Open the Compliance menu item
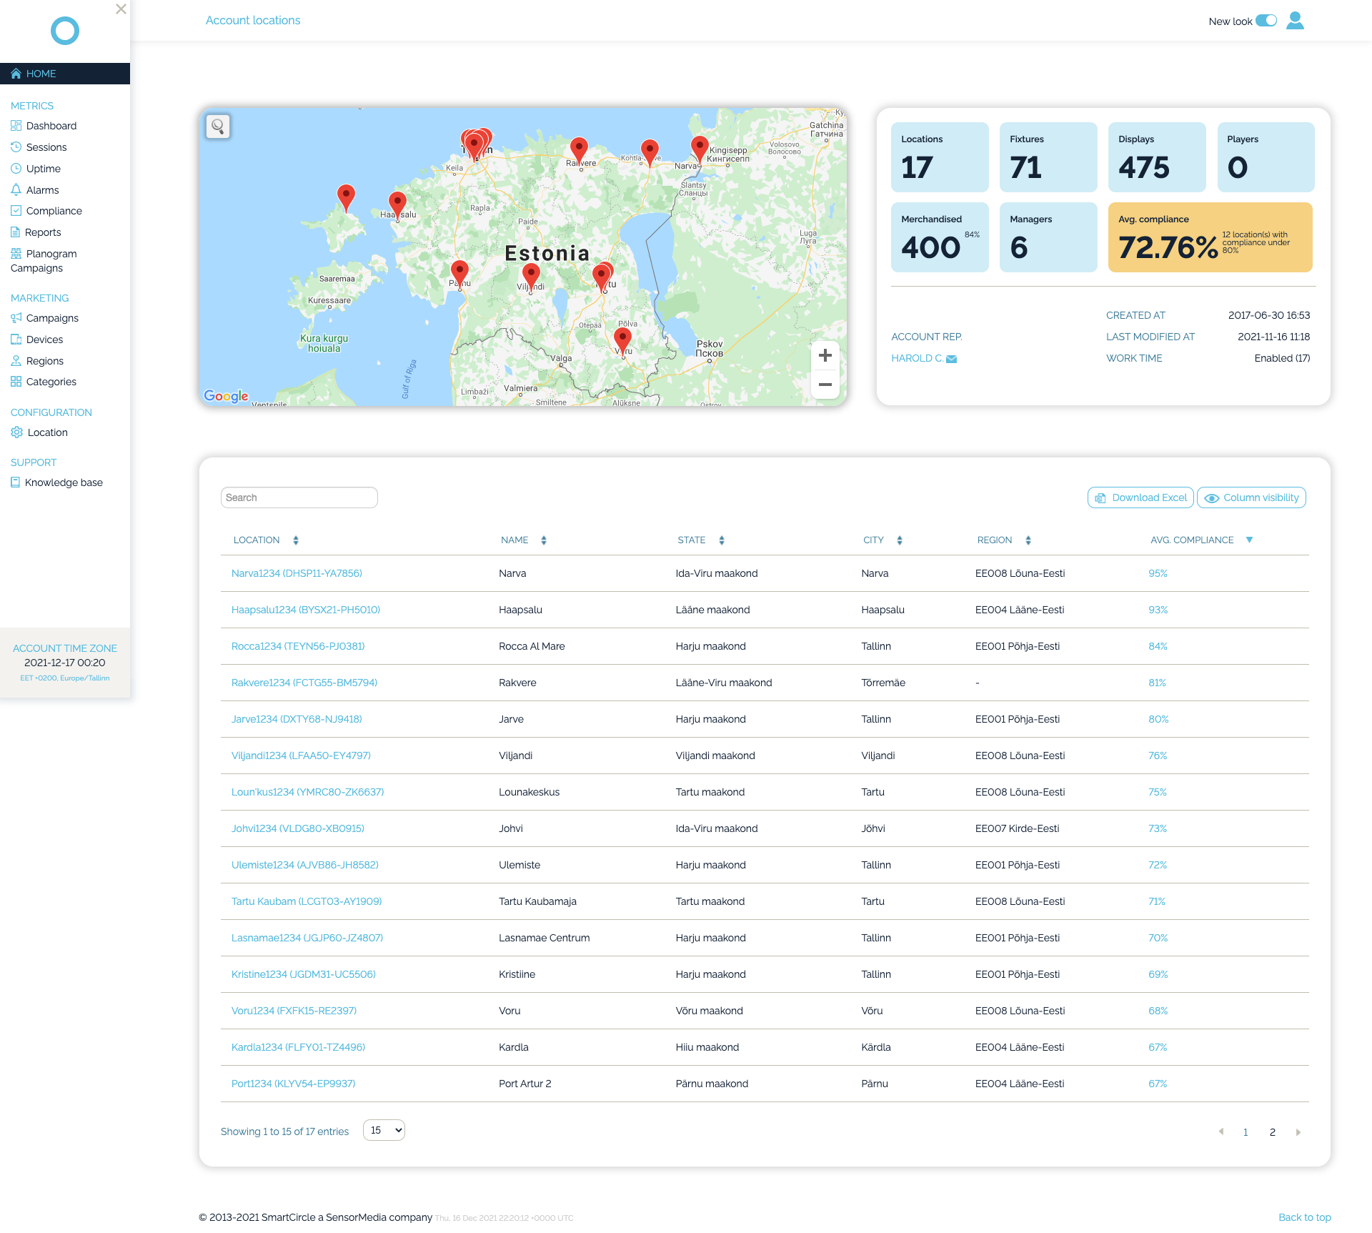1372x1233 pixels. click(x=54, y=211)
